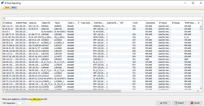This screenshot has height=106, width=204.
Task: Click the horizontal scrollbar right arrow
Action: [198, 92]
